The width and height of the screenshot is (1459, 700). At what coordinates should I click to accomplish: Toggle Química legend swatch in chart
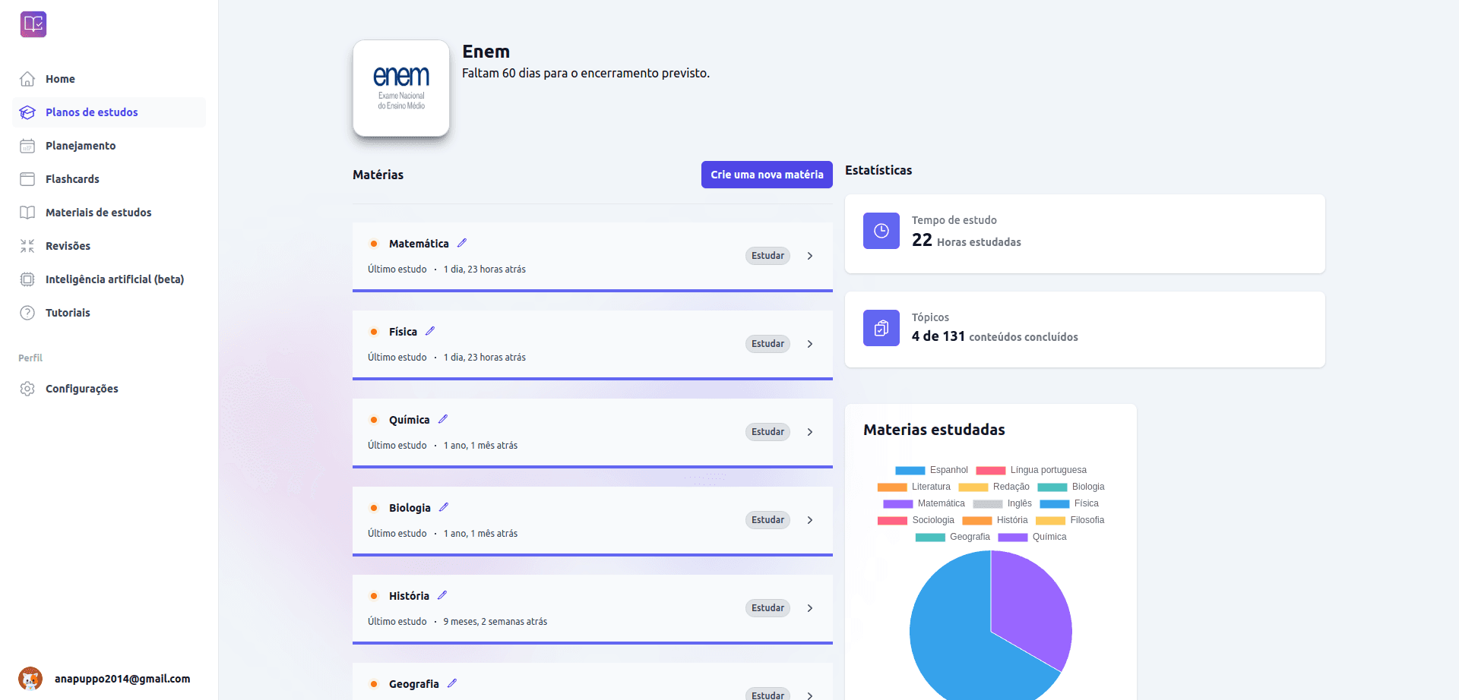pos(1013,538)
